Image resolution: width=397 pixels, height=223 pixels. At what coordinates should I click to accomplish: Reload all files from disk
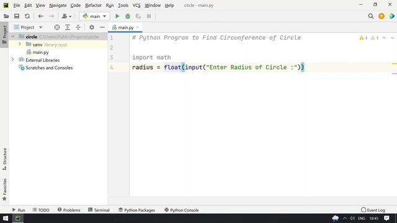point(27,16)
